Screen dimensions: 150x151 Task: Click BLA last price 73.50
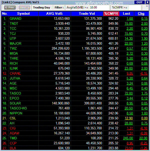click(x=129, y=148)
